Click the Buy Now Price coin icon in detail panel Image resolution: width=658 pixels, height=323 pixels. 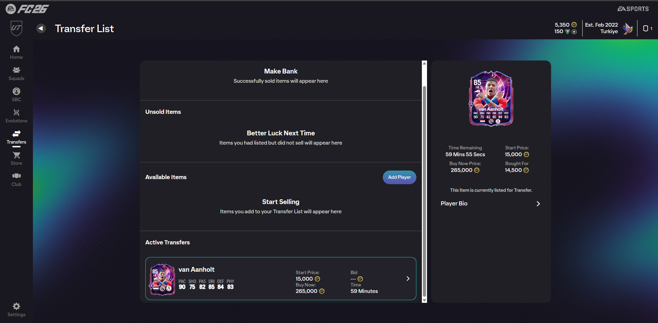(x=477, y=170)
